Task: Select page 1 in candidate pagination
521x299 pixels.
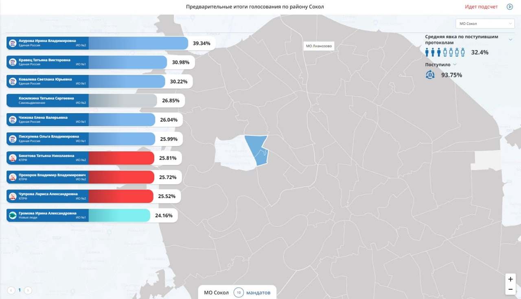Action: 19,290
